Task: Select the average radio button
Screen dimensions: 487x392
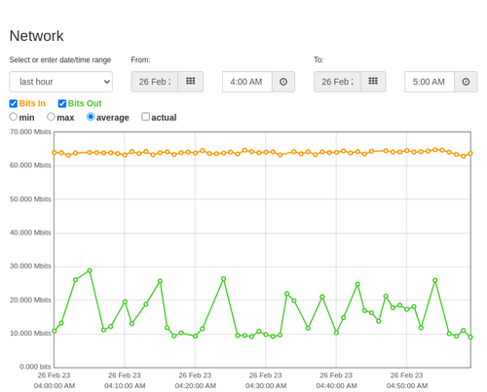Action: point(91,117)
